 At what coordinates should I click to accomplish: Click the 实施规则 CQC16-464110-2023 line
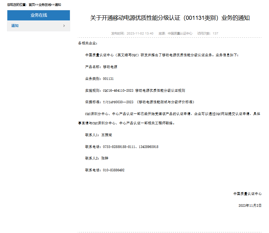pos(135,90)
